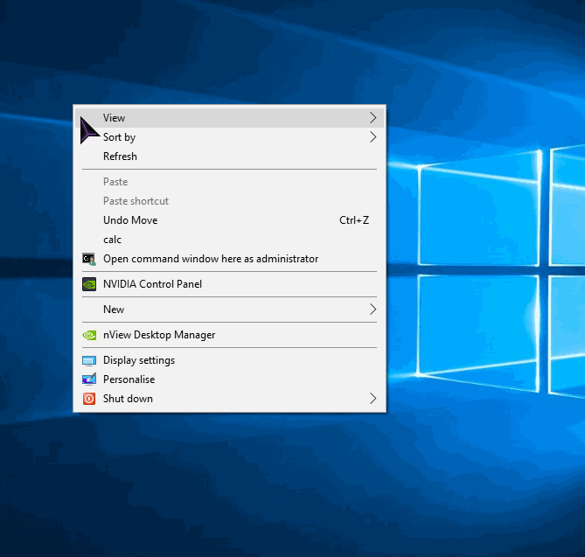This screenshot has height=557, width=585.
Task: Select the Sort by menu label
Action: tap(119, 137)
